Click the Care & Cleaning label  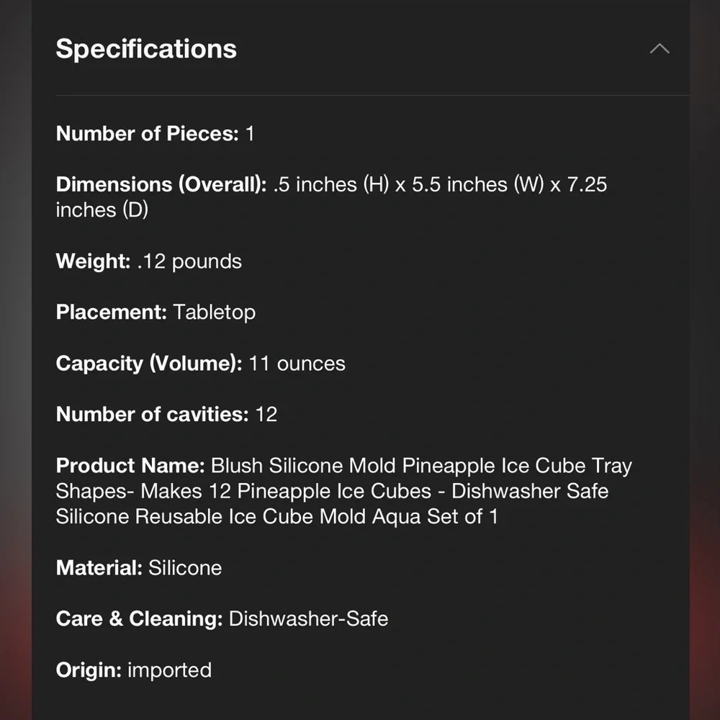(x=139, y=618)
